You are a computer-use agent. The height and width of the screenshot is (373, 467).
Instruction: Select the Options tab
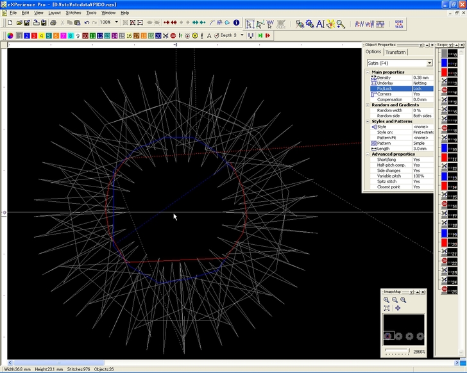[373, 52]
